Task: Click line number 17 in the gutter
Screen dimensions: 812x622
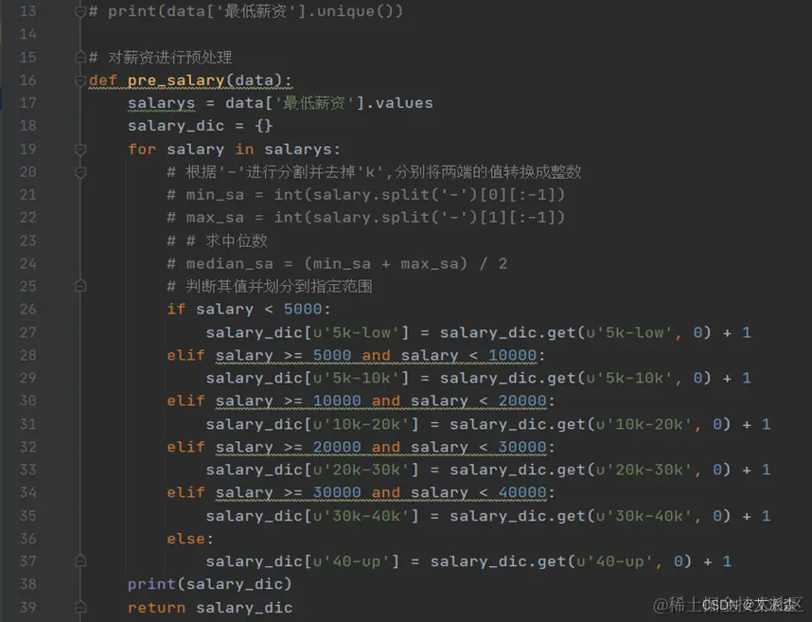Action: click(28, 103)
